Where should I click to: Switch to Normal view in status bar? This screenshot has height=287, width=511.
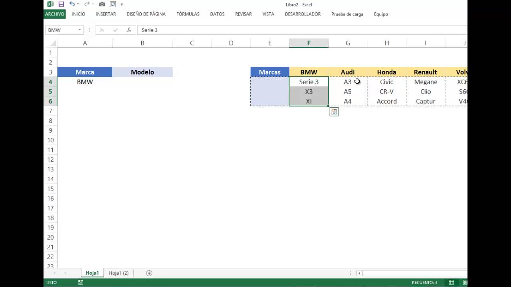[x=451, y=282]
